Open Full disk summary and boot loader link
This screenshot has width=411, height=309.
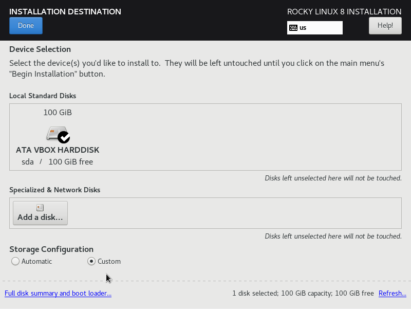(x=58, y=294)
